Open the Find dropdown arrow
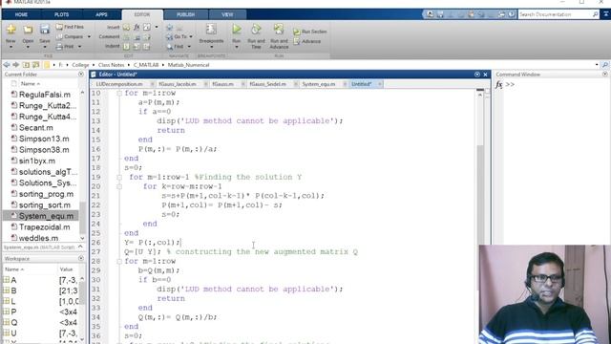 [x=189, y=47]
